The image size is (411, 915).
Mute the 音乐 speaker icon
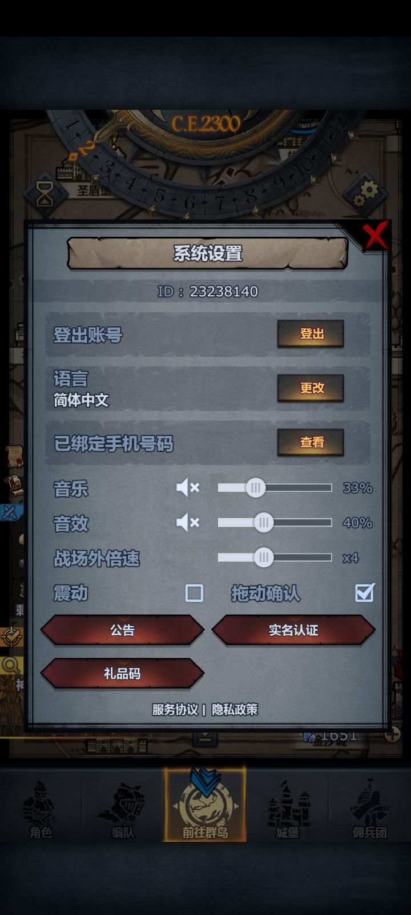(188, 488)
